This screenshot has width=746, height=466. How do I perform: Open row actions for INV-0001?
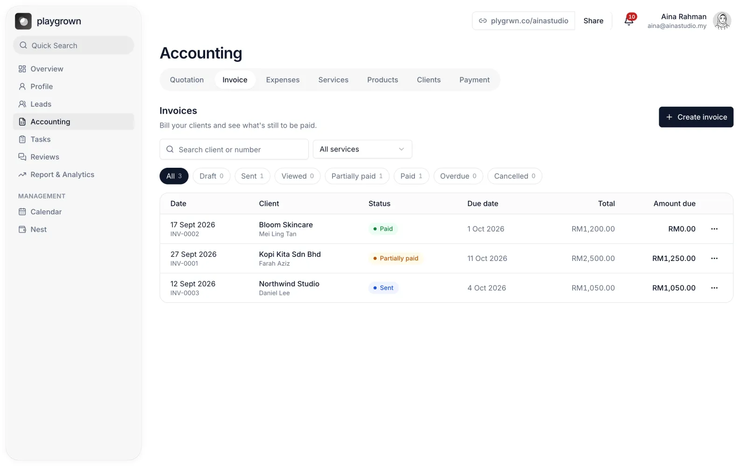[714, 259]
